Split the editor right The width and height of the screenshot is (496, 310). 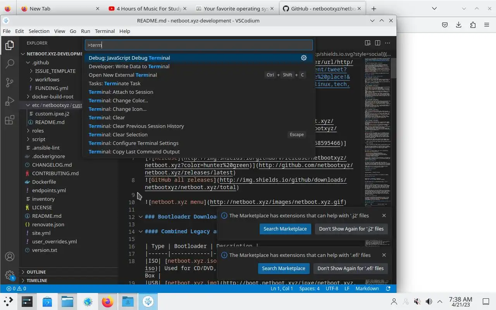pos(377,43)
